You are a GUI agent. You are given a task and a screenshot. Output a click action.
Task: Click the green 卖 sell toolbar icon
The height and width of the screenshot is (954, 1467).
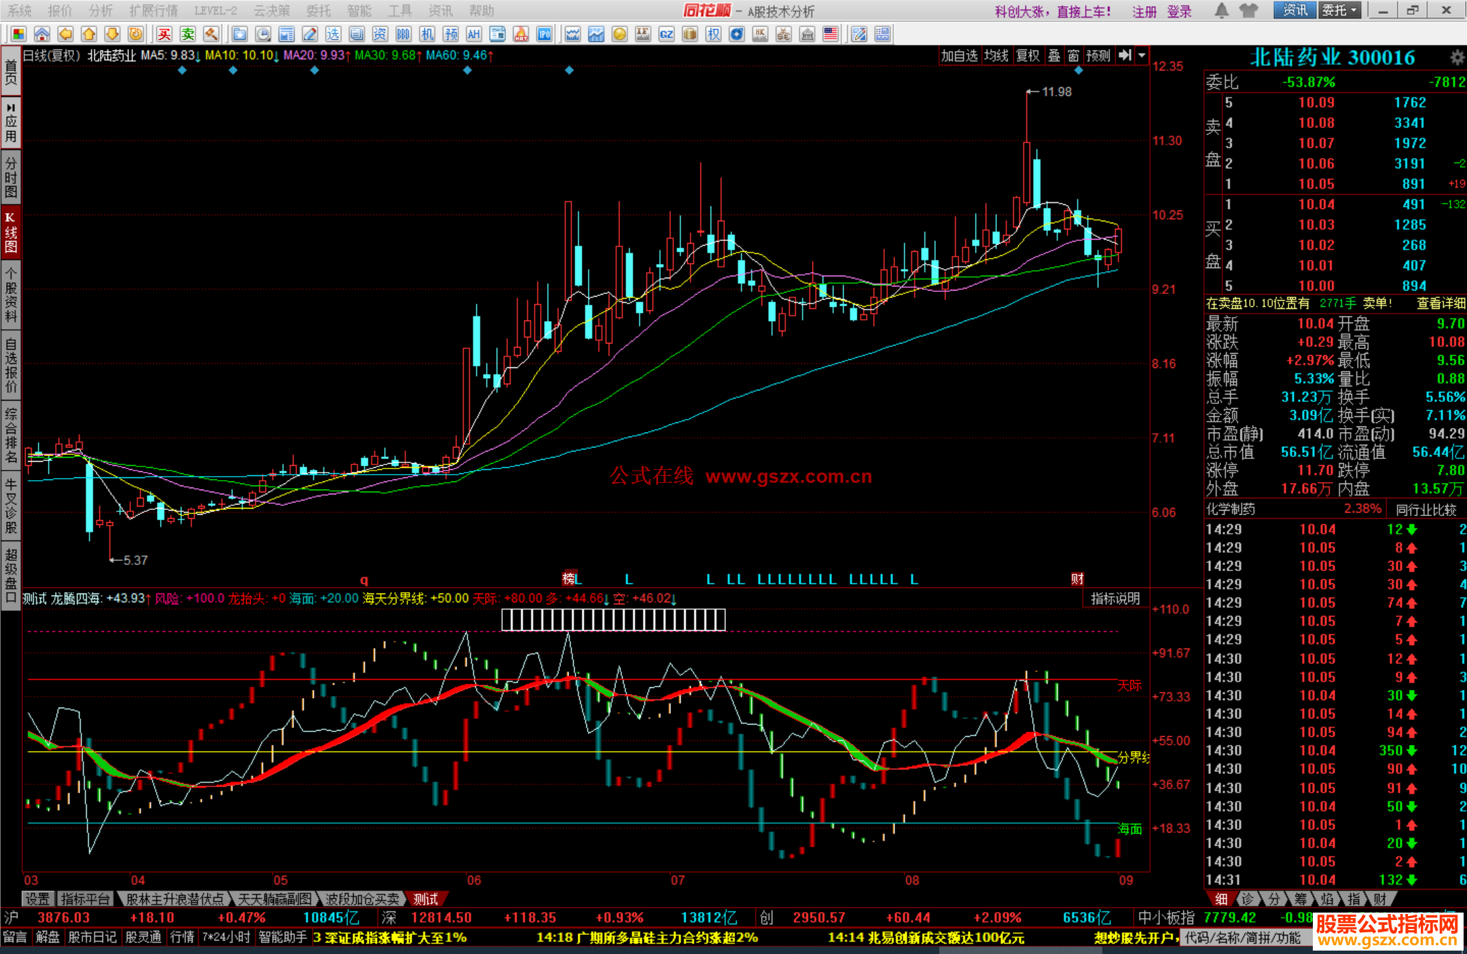point(187,34)
